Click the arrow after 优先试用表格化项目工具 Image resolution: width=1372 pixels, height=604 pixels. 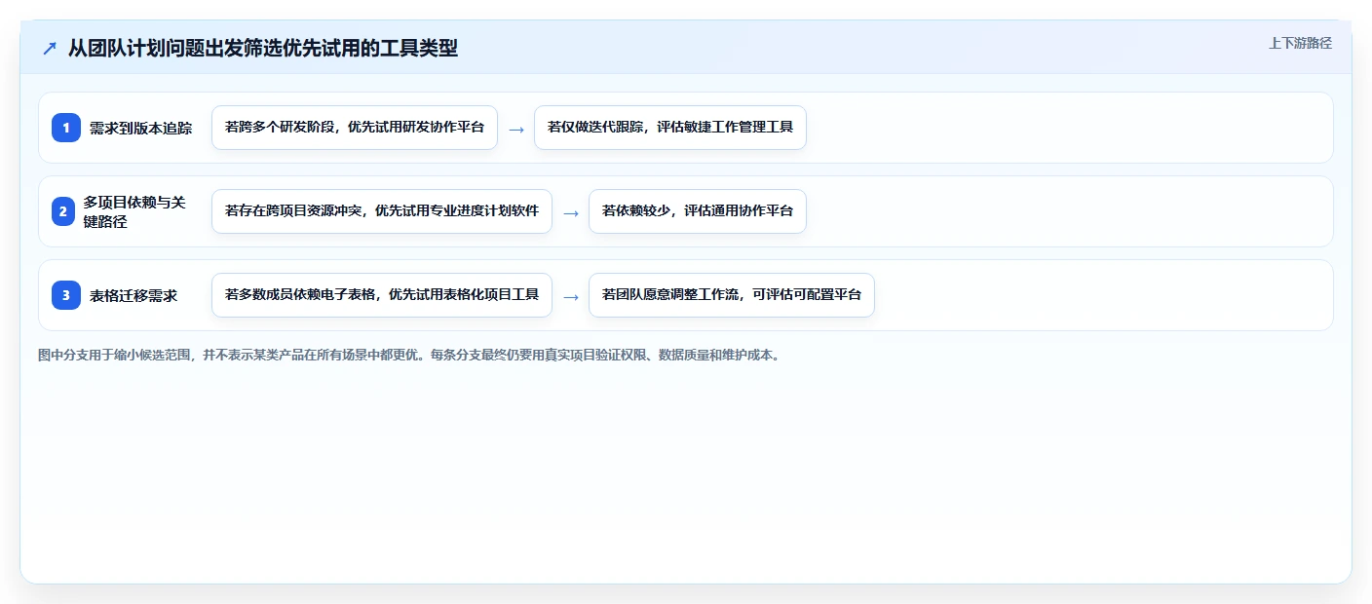(x=571, y=296)
